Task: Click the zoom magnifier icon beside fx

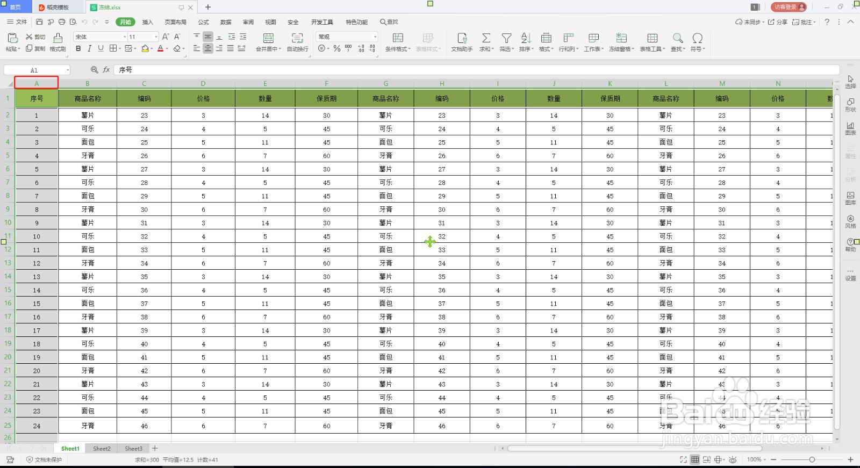Action: [x=94, y=70]
